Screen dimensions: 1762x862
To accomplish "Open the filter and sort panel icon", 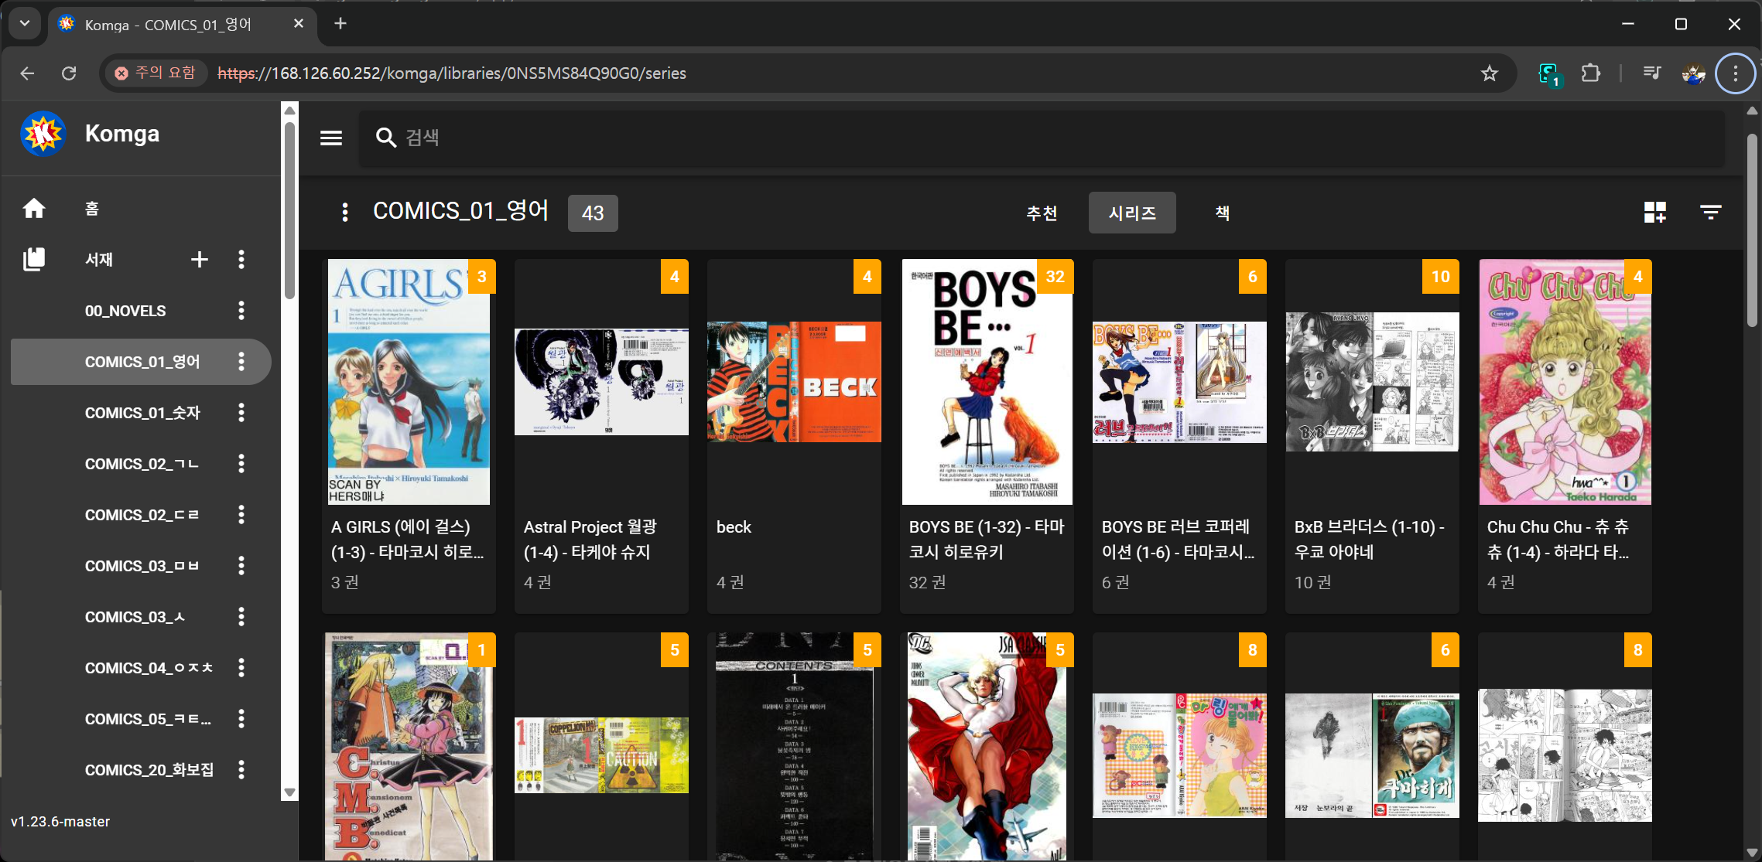I will [1710, 212].
